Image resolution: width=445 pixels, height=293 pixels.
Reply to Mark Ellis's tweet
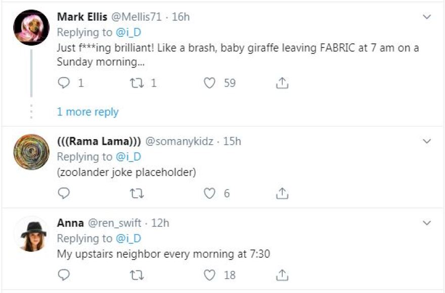(x=64, y=83)
